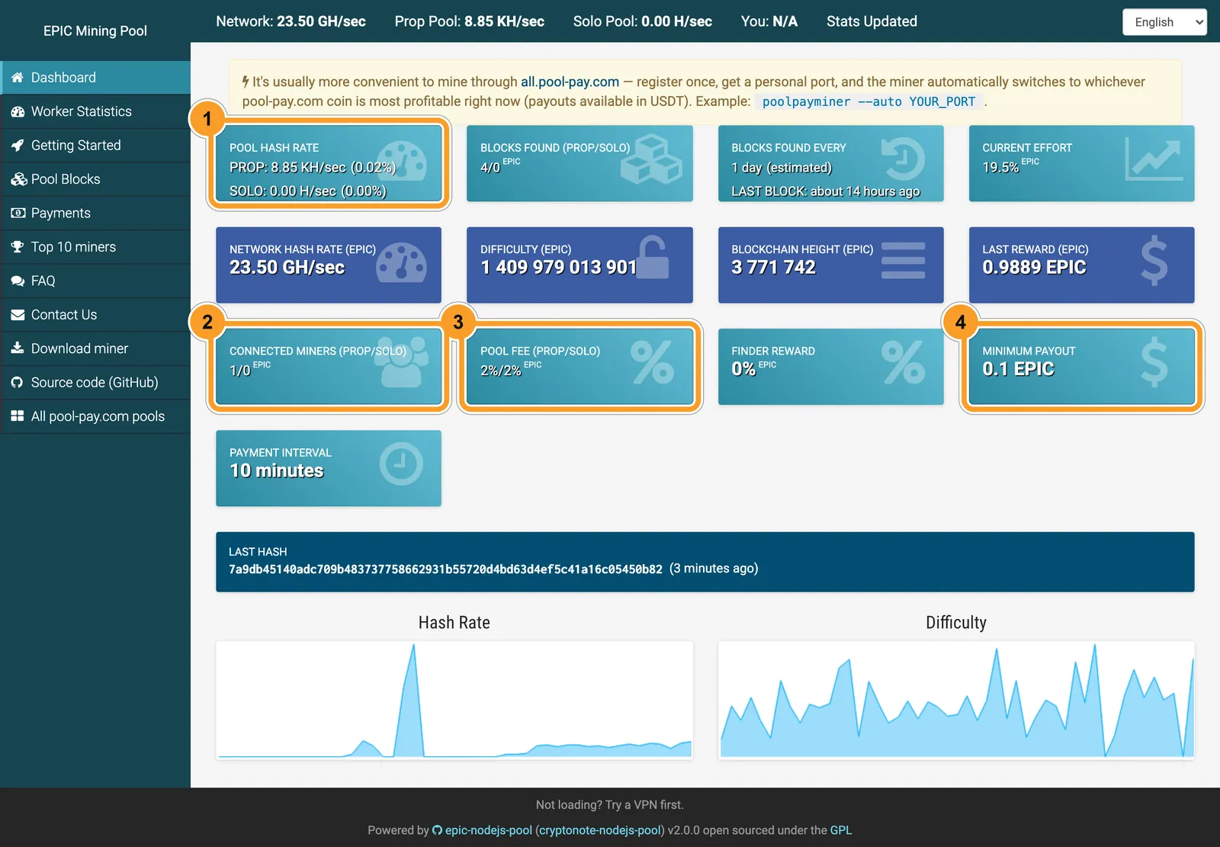Click the padlock icon in Difficulty card
The image size is (1220, 847).
[653, 258]
